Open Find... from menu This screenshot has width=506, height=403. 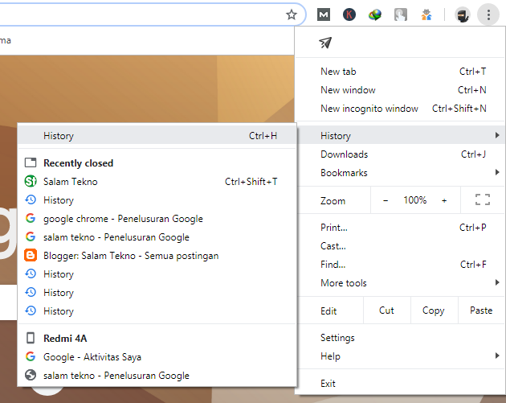[400, 265]
